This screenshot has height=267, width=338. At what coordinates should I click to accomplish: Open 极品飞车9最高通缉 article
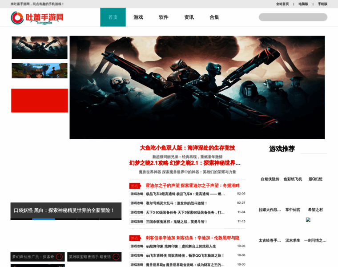tap(185, 194)
